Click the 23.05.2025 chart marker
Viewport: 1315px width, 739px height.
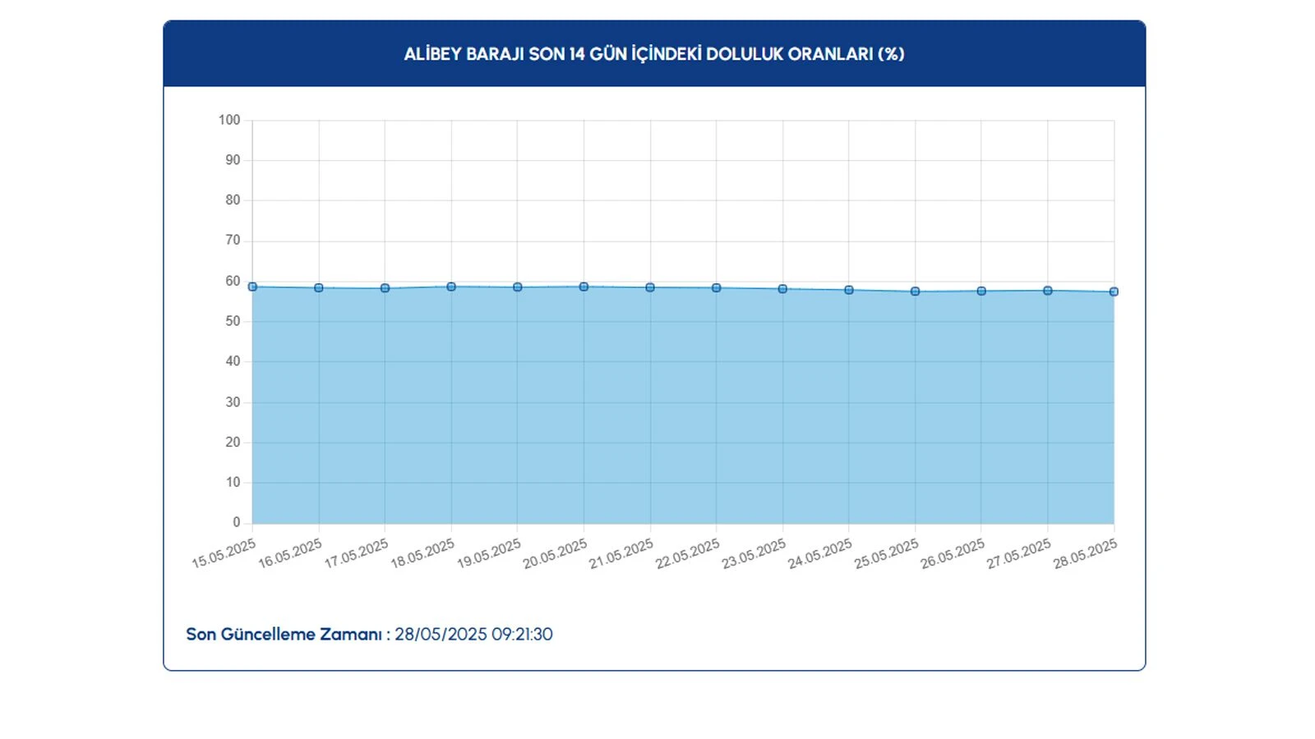click(x=782, y=289)
